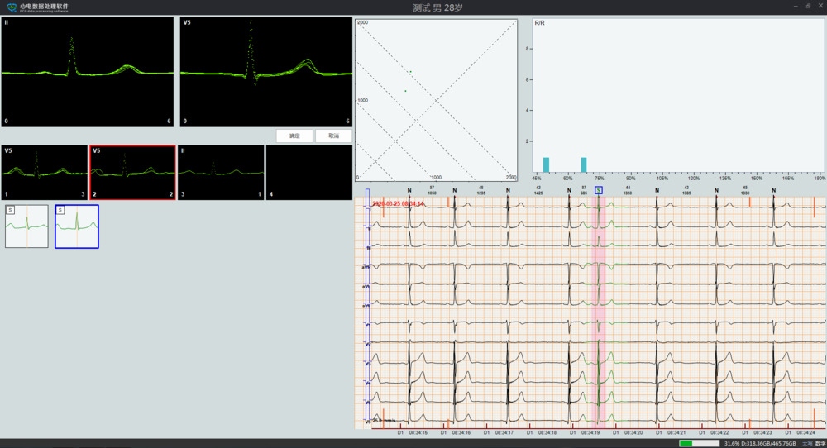
Task: Select the empty template slot numbered 4
Action: click(x=309, y=172)
